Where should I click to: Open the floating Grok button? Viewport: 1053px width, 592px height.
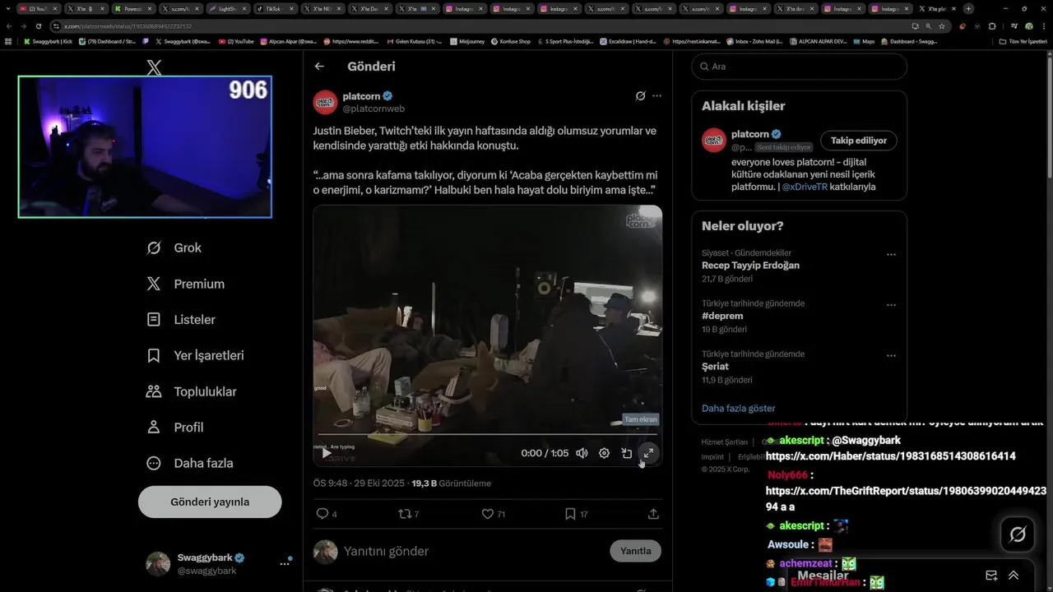tap(1018, 535)
